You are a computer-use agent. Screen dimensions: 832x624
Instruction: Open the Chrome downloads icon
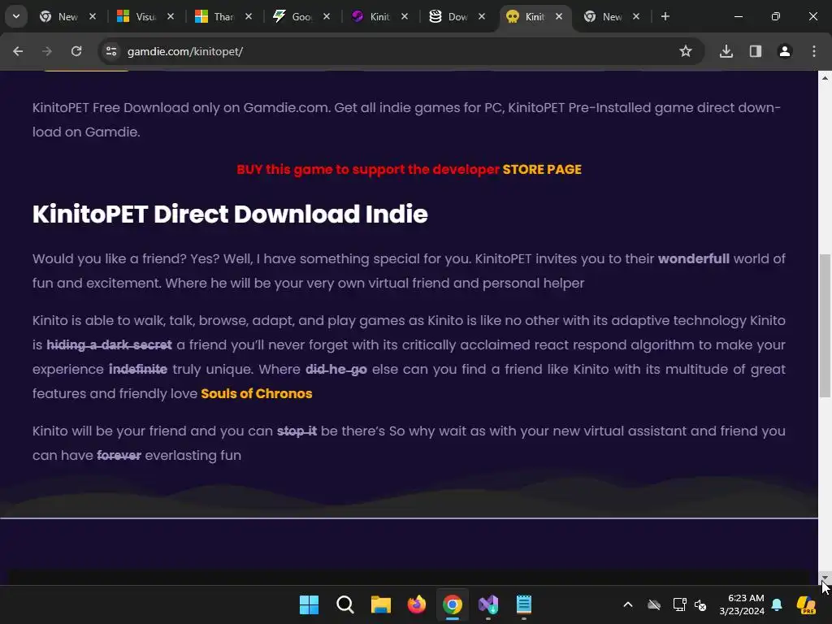(x=726, y=51)
